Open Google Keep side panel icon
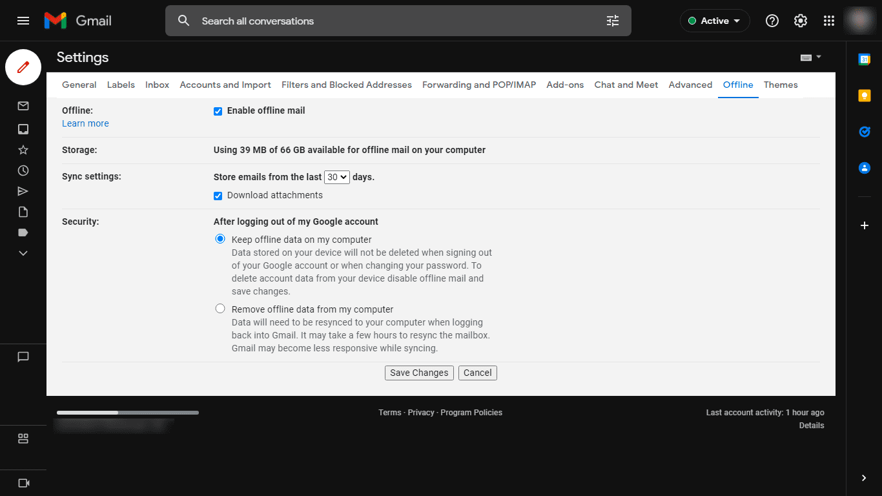The height and width of the screenshot is (496, 882). coord(865,96)
